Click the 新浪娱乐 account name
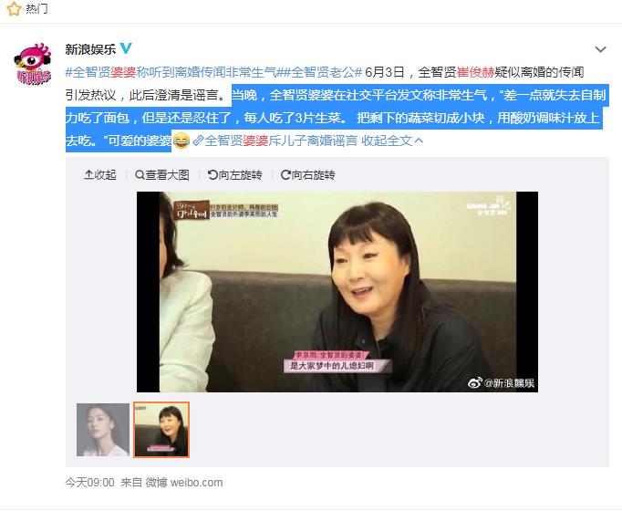 pos(90,49)
